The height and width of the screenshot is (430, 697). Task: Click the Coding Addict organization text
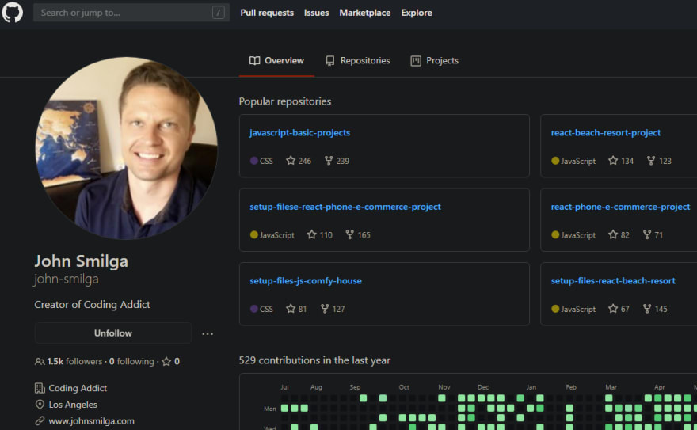(x=78, y=388)
